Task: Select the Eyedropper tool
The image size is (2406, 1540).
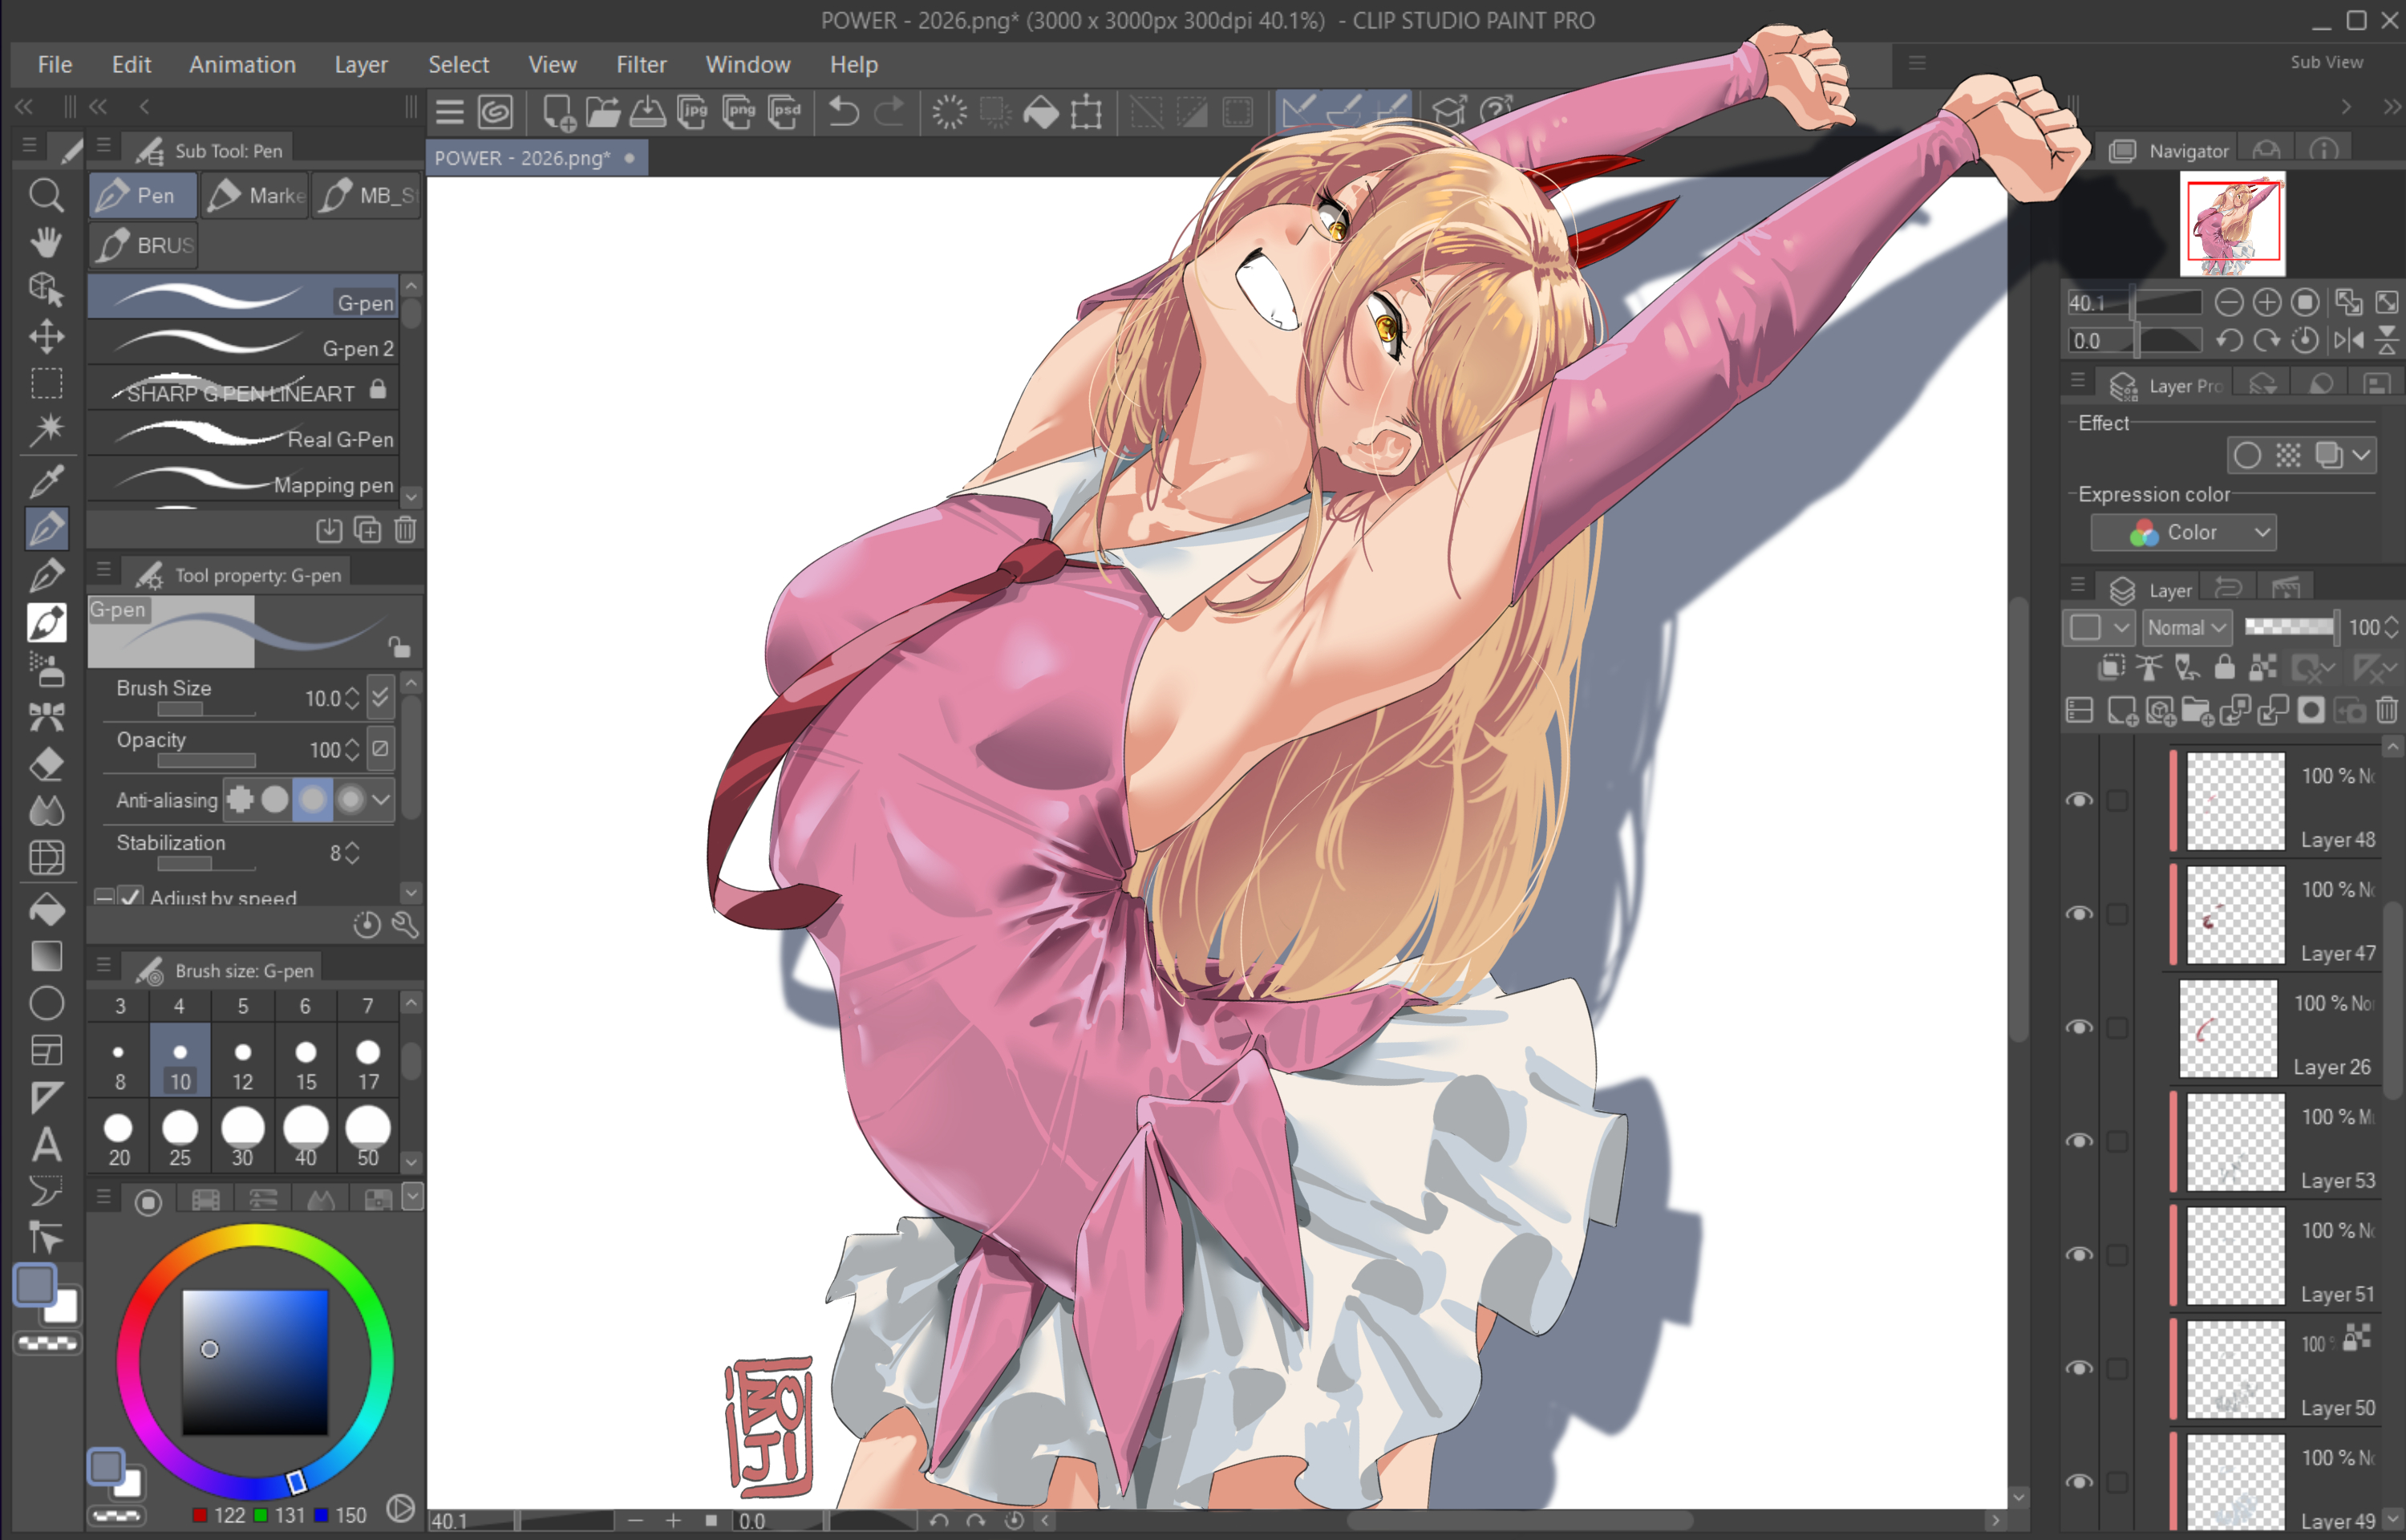Action: [46, 482]
